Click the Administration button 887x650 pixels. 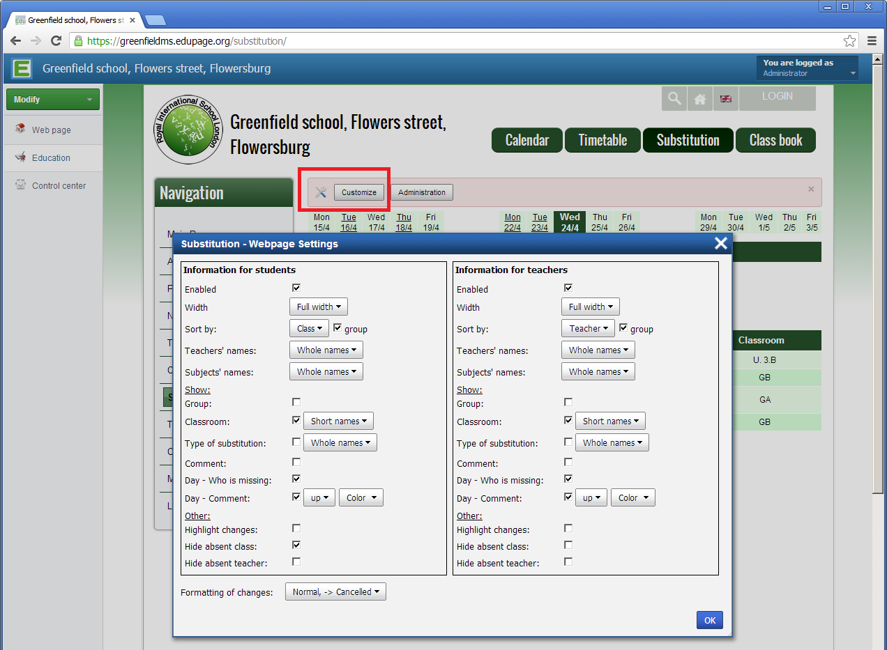click(421, 192)
